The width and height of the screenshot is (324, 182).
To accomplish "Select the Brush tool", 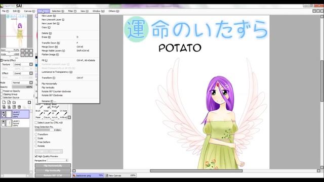I will tap(39, 113).
